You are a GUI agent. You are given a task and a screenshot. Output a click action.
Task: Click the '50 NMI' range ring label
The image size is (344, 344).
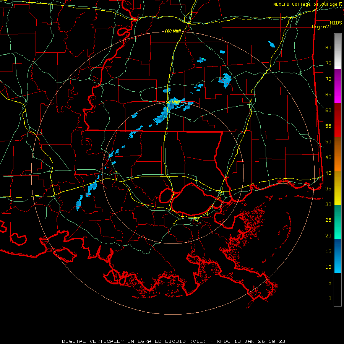tap(173, 102)
